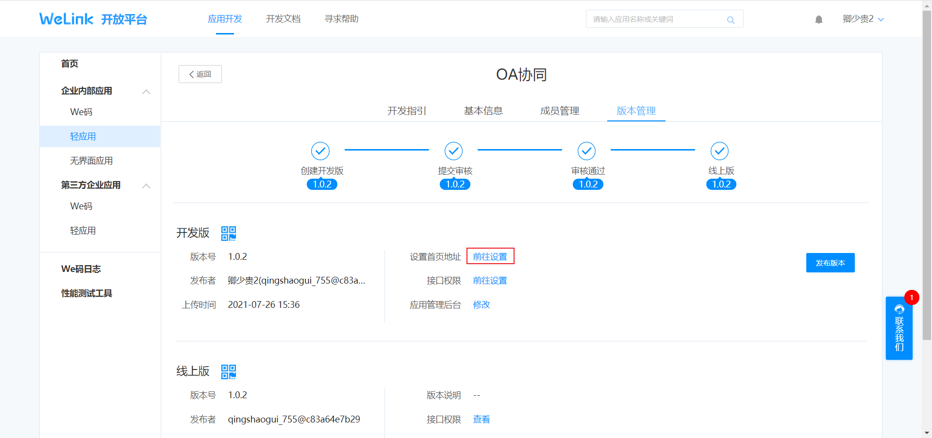
Task: Focus the app name search field
Action: click(665, 19)
